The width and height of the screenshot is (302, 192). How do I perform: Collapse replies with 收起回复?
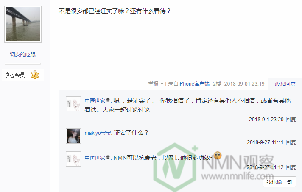click(x=285, y=84)
